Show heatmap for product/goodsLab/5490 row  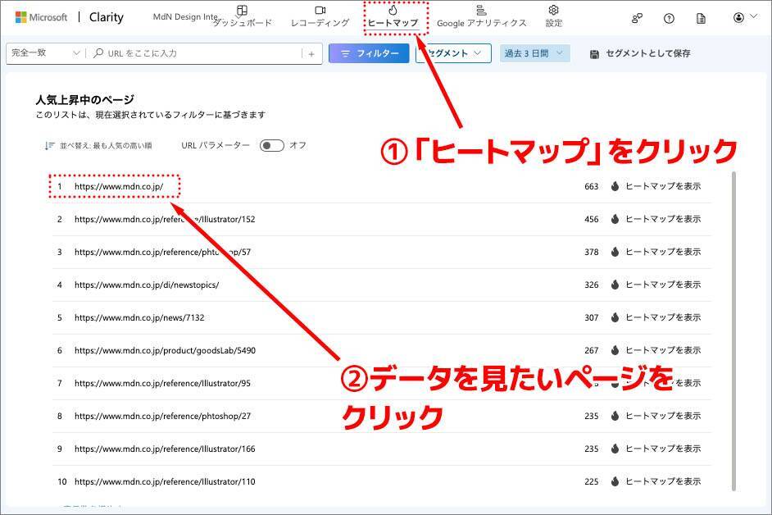tap(662, 350)
